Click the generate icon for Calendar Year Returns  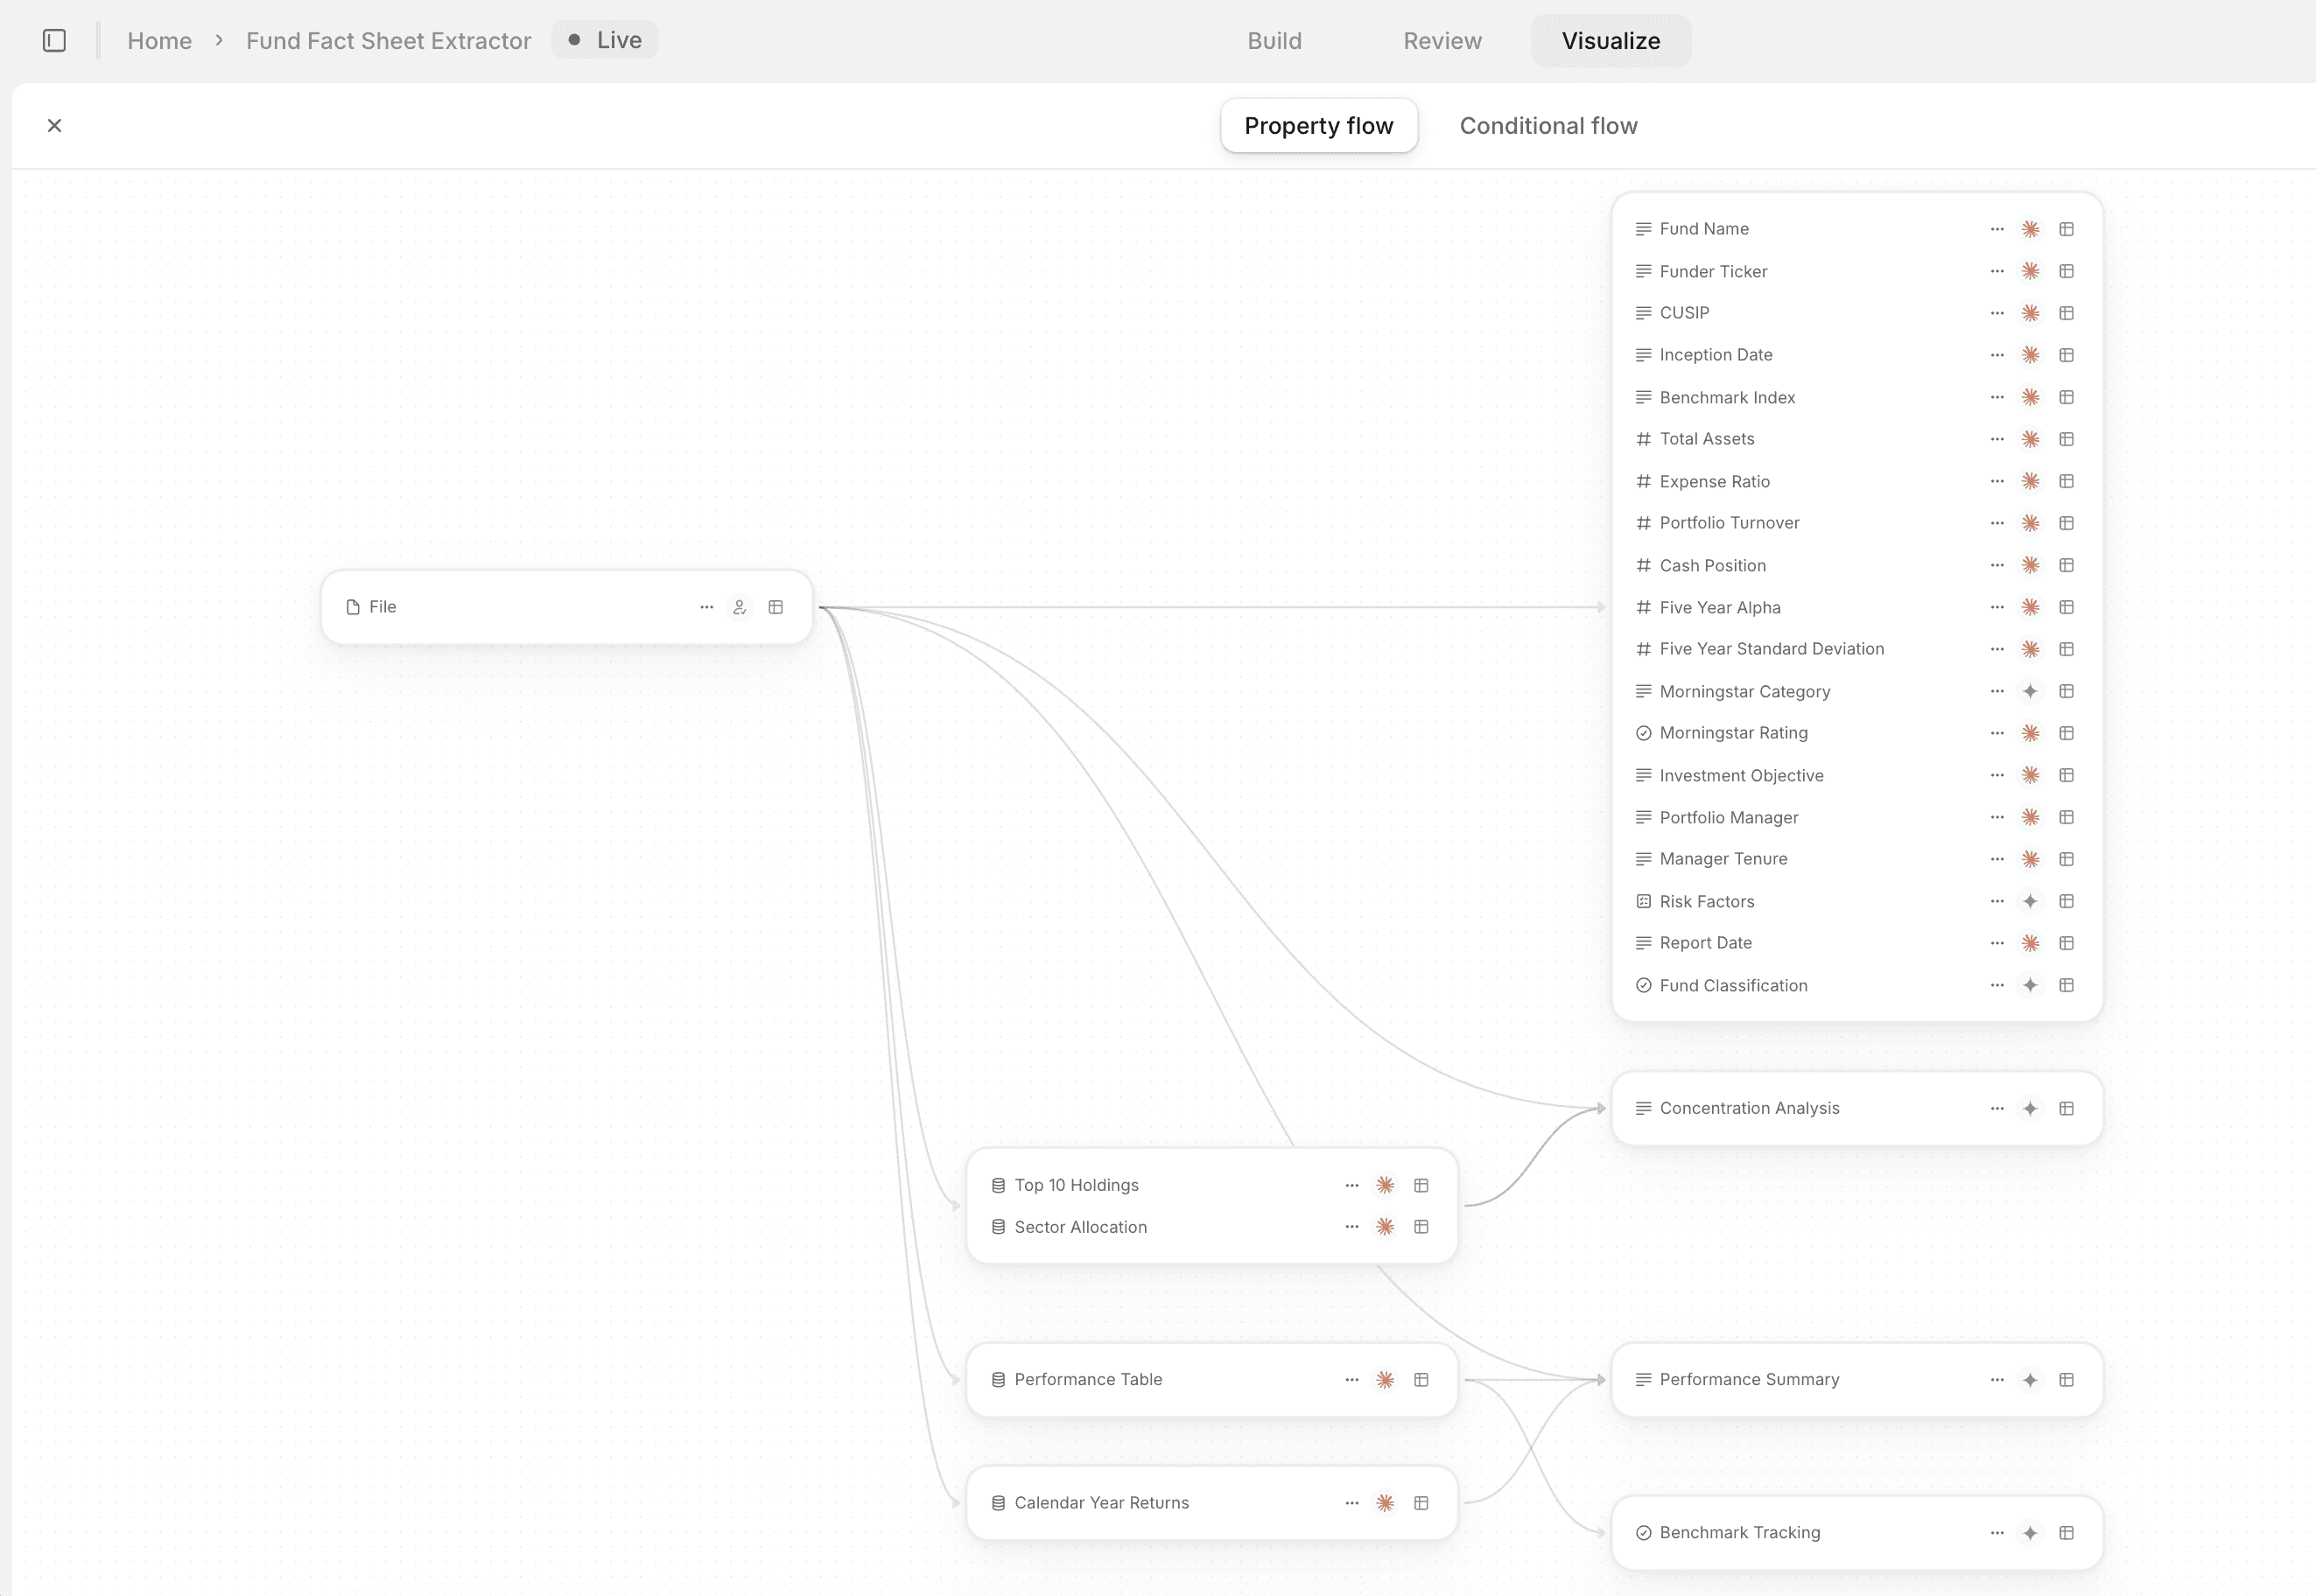pyautogui.click(x=1386, y=1502)
